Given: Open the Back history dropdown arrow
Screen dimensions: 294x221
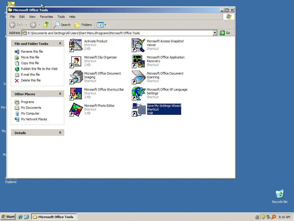Looking at the screenshot, I should (x=26, y=25).
